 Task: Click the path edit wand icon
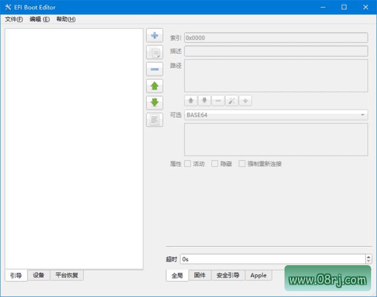coord(232,101)
